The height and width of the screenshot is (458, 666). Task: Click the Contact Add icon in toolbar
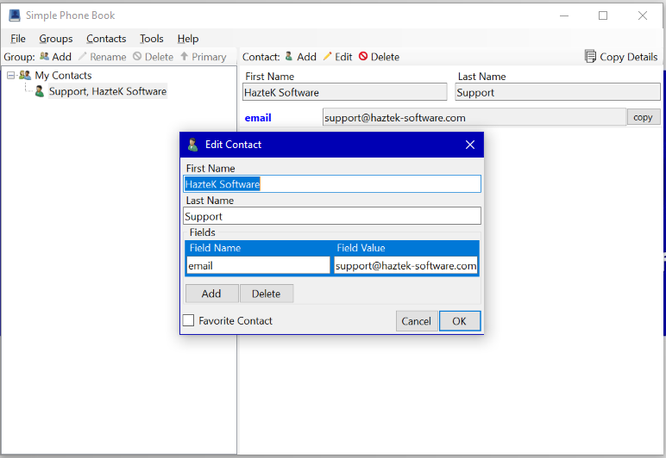[289, 57]
